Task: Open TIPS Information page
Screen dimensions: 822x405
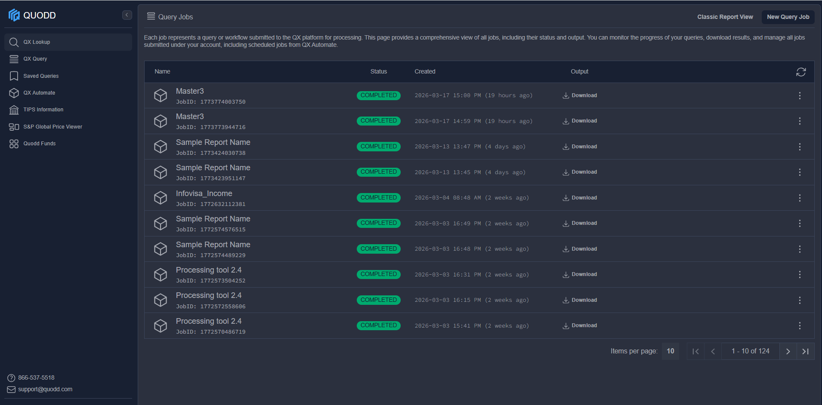Action: [68, 110]
